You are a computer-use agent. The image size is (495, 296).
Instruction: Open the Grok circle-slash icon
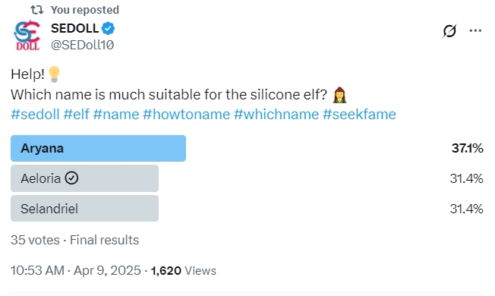tap(449, 30)
